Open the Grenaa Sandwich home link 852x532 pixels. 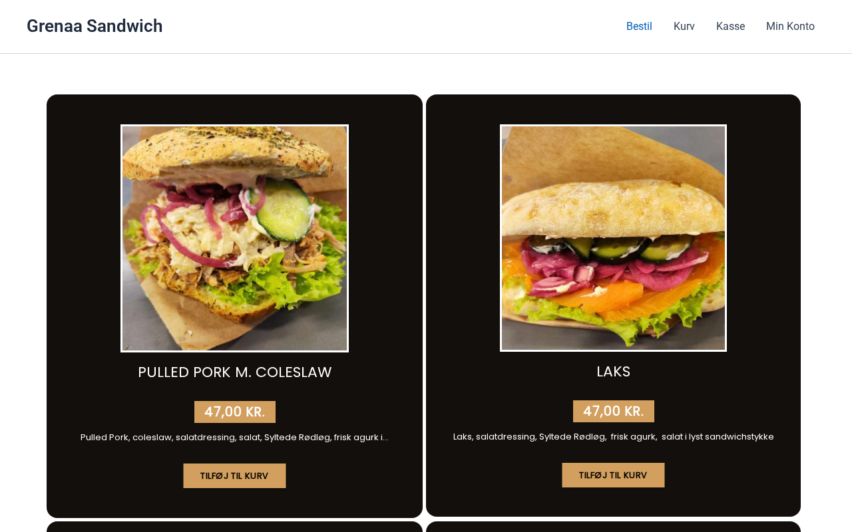pyautogui.click(x=95, y=26)
